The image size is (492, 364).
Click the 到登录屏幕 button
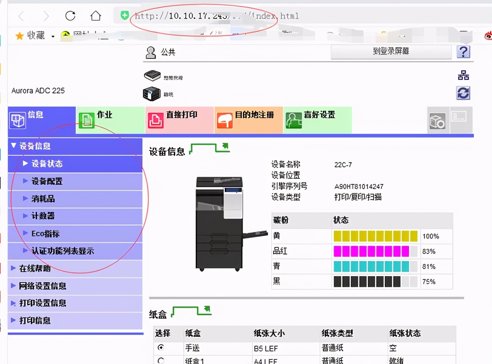pyautogui.click(x=391, y=52)
